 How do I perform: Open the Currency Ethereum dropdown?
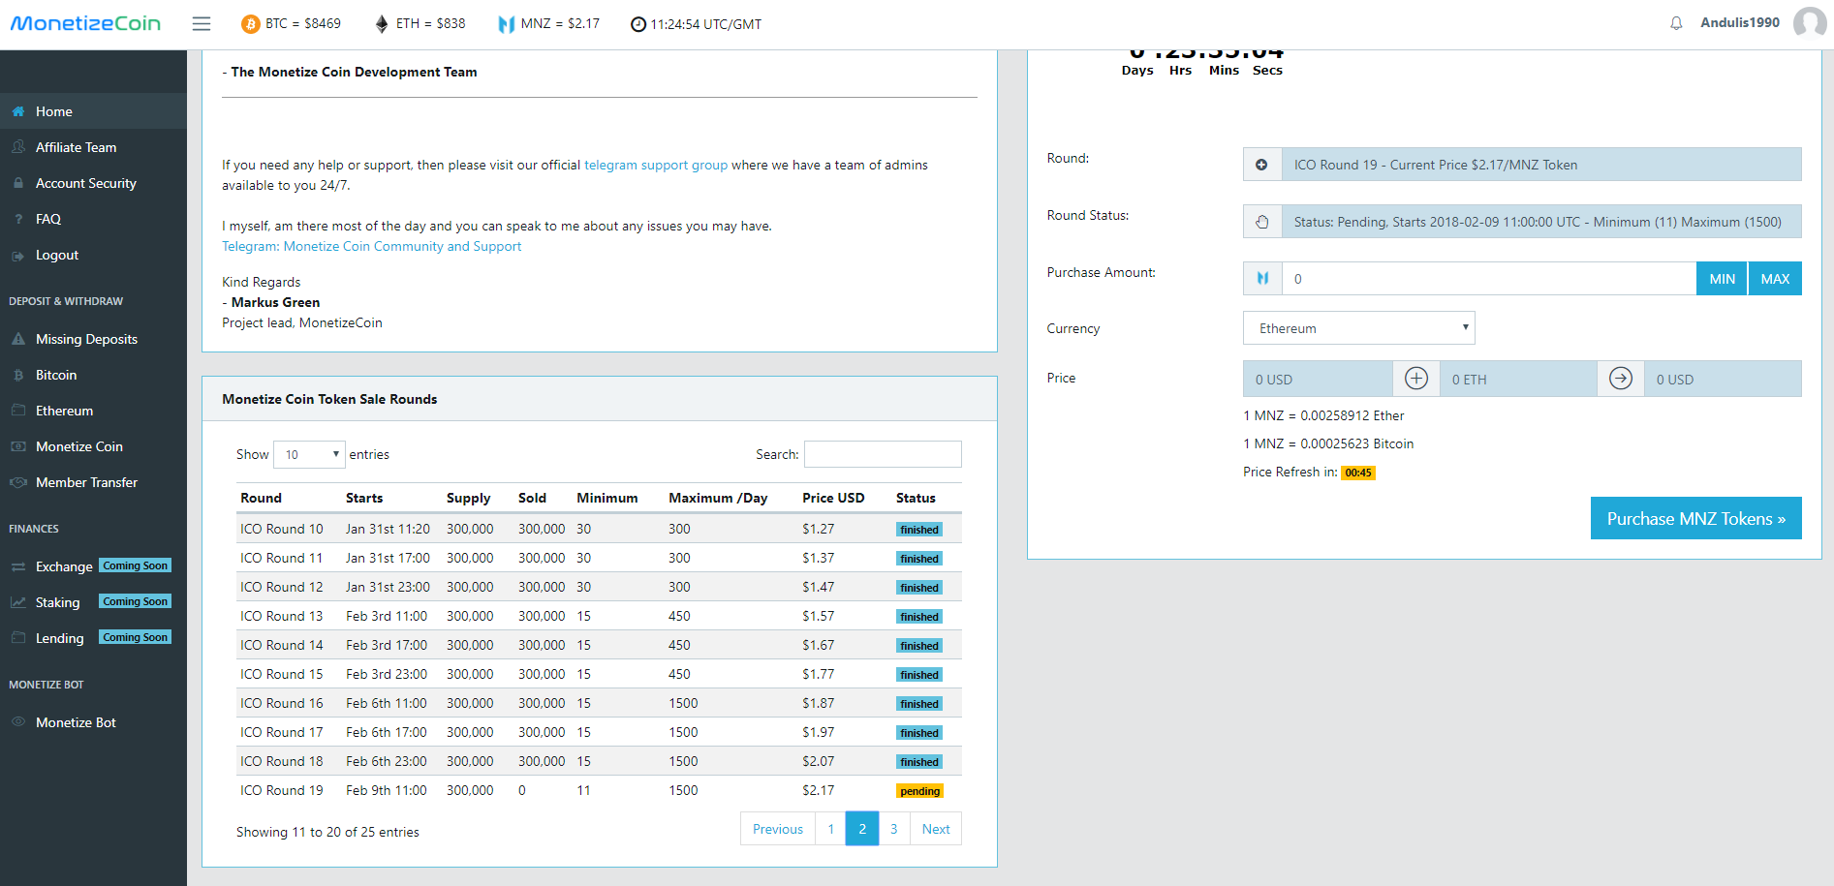click(x=1358, y=328)
